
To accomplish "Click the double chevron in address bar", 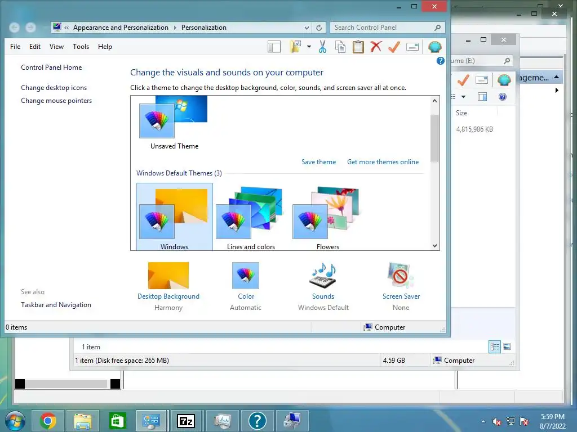I will tap(66, 28).
